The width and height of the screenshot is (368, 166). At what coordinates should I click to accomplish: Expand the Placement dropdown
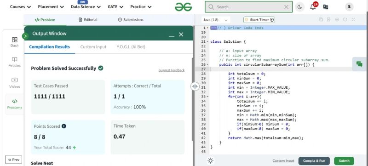[51, 7]
